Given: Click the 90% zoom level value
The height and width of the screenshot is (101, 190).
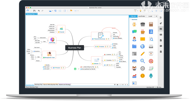Looking at the screenshot, I should pyautogui.click(x=123, y=85).
